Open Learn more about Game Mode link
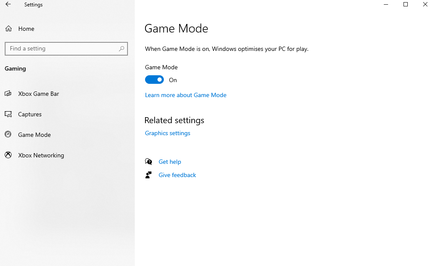This screenshot has height=266, width=433. tap(186, 95)
